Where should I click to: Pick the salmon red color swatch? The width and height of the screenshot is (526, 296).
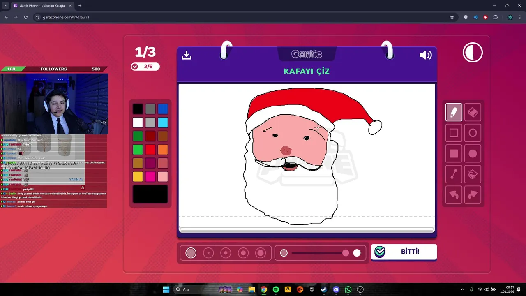[x=163, y=163]
